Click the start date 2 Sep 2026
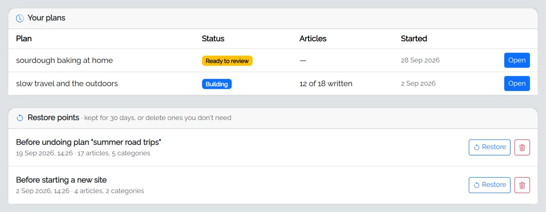Image resolution: width=546 pixels, height=212 pixels. point(418,83)
